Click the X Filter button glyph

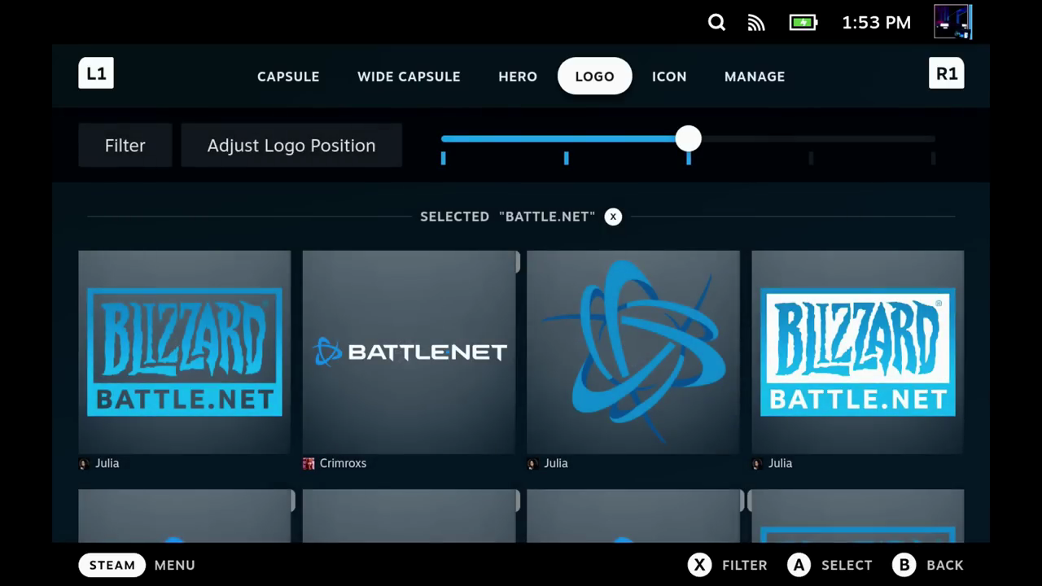pos(700,565)
